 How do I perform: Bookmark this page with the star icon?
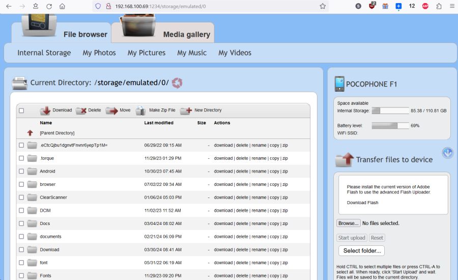[323, 6]
